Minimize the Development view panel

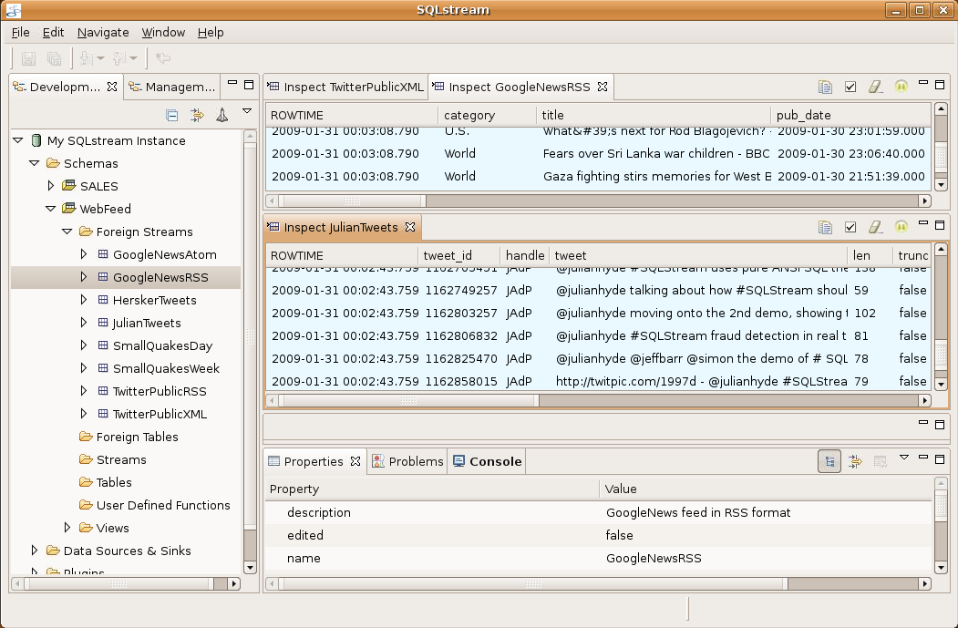tap(232, 83)
